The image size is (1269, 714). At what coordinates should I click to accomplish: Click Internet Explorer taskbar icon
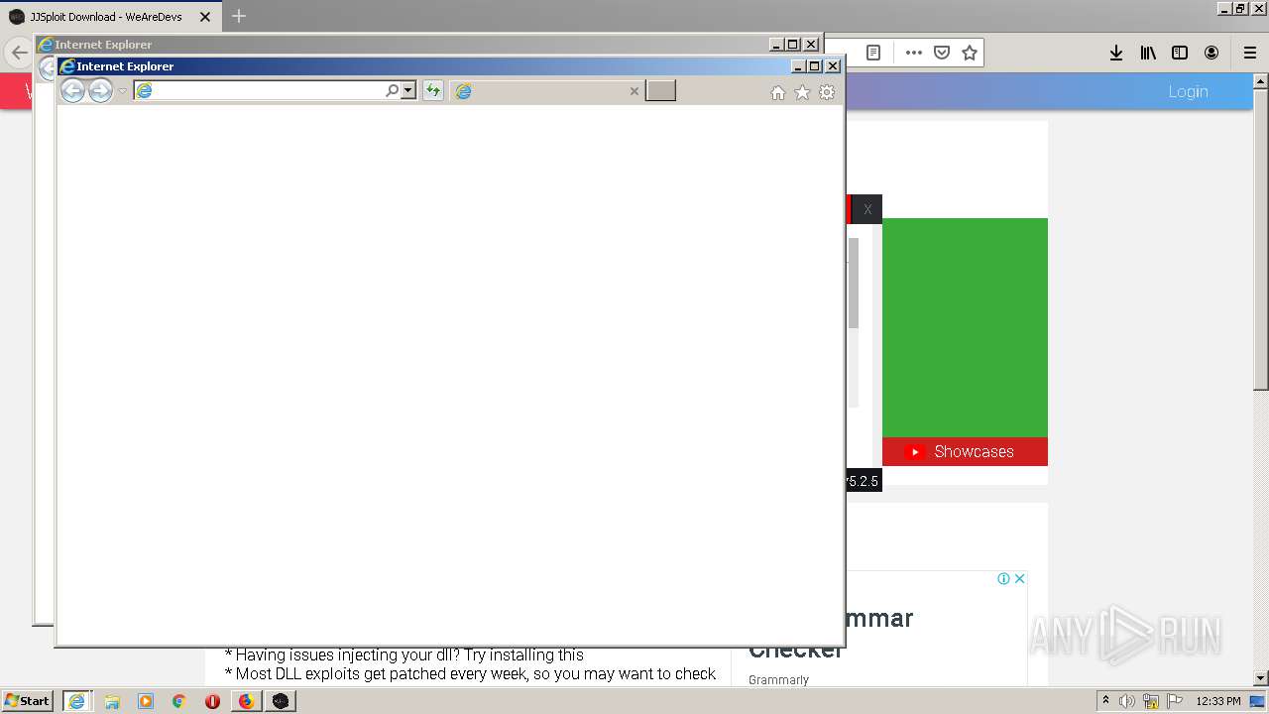(x=76, y=701)
